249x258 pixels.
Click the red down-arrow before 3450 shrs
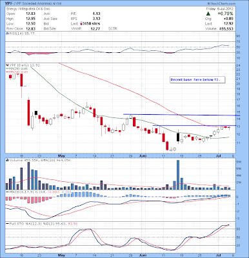click(x=81, y=24)
